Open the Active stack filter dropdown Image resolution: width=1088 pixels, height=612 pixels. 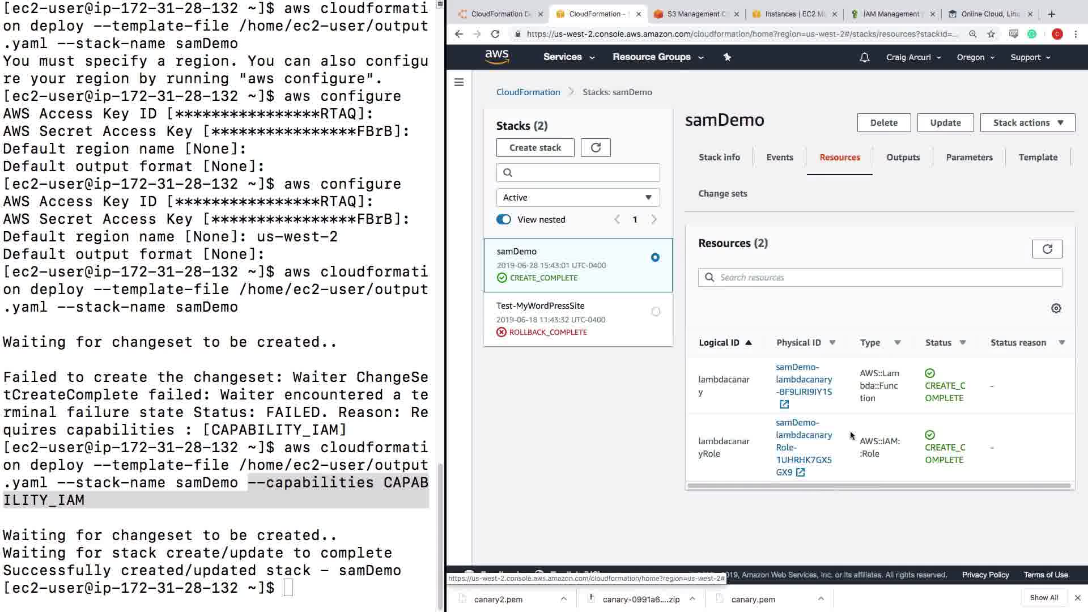coord(577,198)
